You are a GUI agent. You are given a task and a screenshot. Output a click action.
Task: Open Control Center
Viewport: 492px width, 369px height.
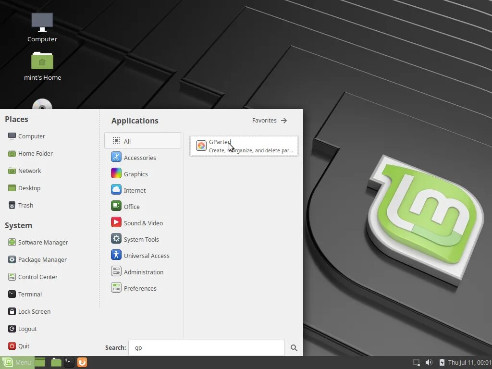(33, 277)
